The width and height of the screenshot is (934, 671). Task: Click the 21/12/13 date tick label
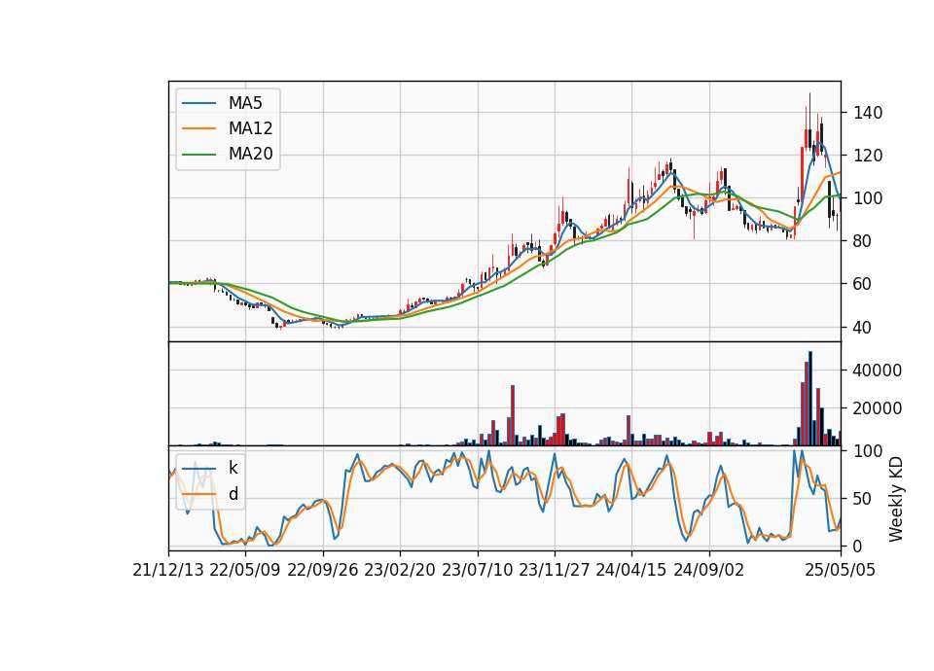[x=168, y=571]
